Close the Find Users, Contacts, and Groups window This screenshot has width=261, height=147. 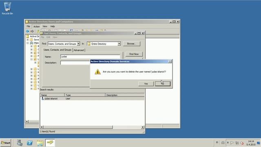click(x=143, y=33)
